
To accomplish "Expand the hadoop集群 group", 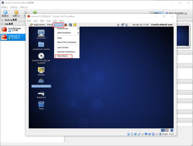I will click(2, 20).
